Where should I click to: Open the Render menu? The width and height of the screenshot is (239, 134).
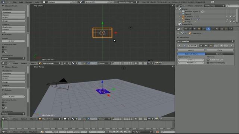tap(29, 2)
